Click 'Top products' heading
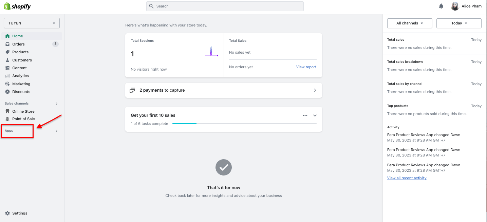Image resolution: width=487 pixels, height=222 pixels. click(x=398, y=106)
